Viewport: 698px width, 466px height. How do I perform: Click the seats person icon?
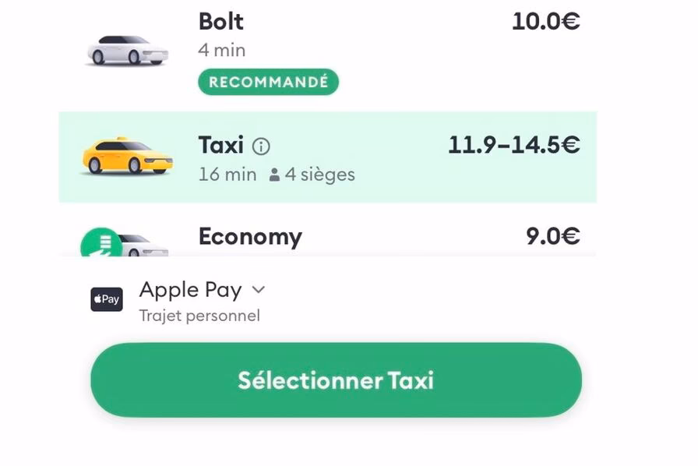click(x=274, y=175)
